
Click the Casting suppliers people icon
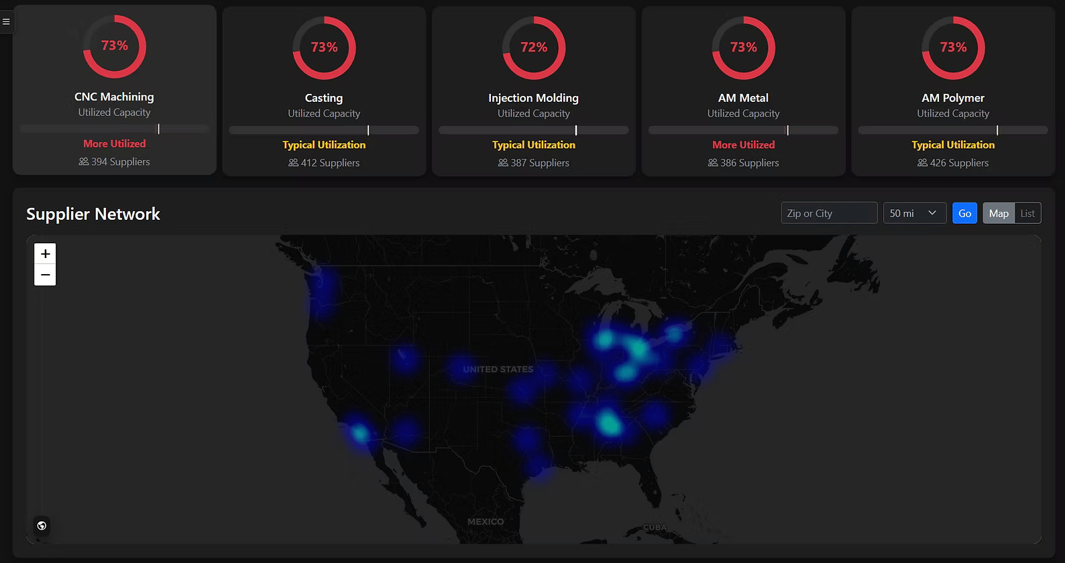293,163
